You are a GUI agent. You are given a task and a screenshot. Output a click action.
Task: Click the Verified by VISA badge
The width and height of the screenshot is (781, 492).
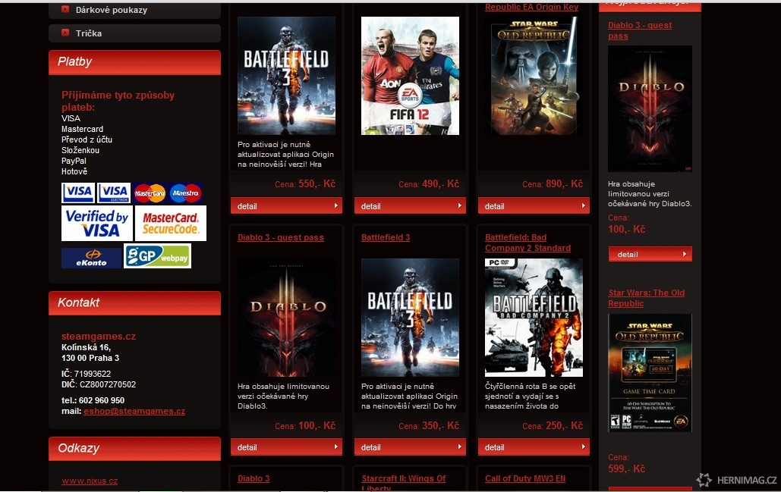97,224
